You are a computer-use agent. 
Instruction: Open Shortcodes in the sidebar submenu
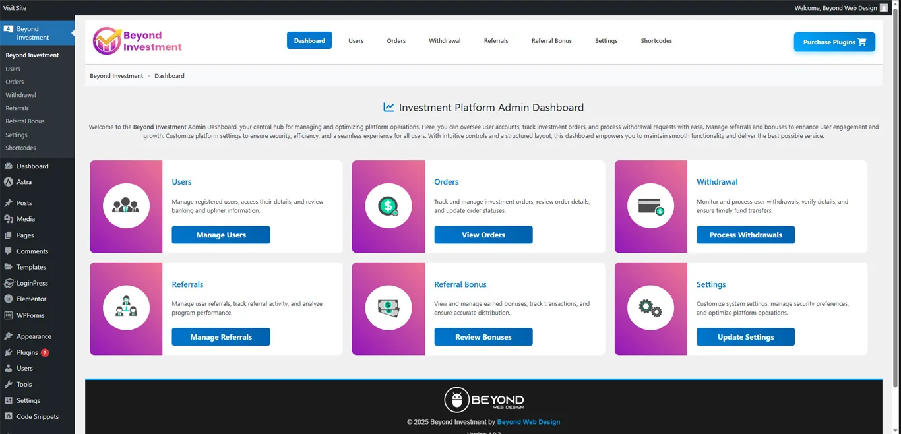21,148
